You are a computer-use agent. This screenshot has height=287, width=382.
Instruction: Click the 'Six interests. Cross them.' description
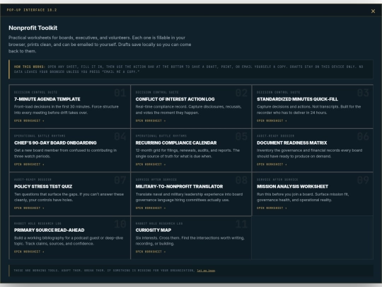pyautogui.click(x=190, y=241)
